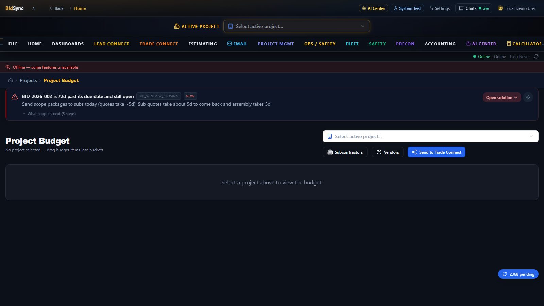The image size is (544, 306).
Task: Click Send to Trade Connect
Action: coord(437,152)
